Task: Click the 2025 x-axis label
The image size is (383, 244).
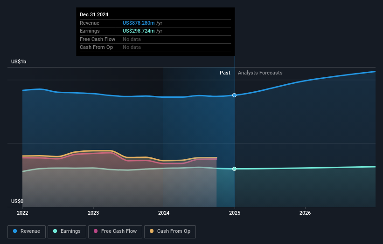Action: click(x=235, y=213)
